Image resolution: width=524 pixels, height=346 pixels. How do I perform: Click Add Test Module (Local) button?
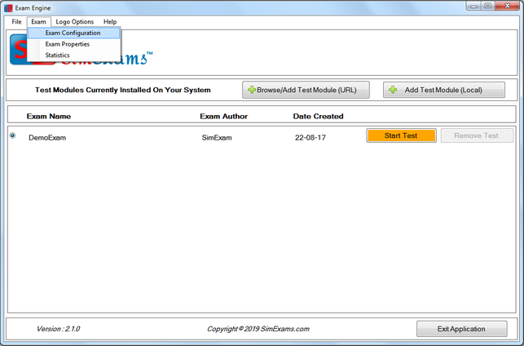[444, 90]
